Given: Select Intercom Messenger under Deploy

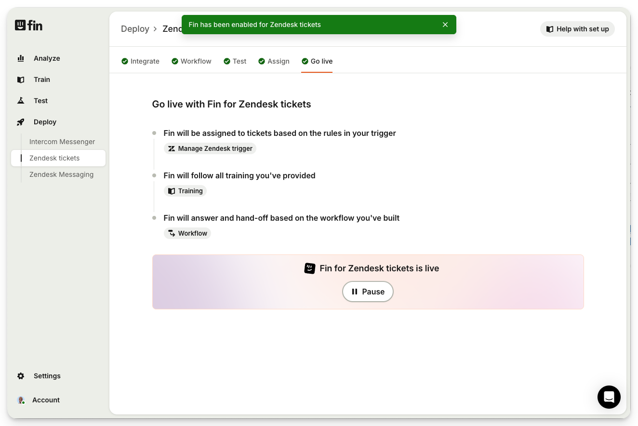Looking at the screenshot, I should 62,142.
